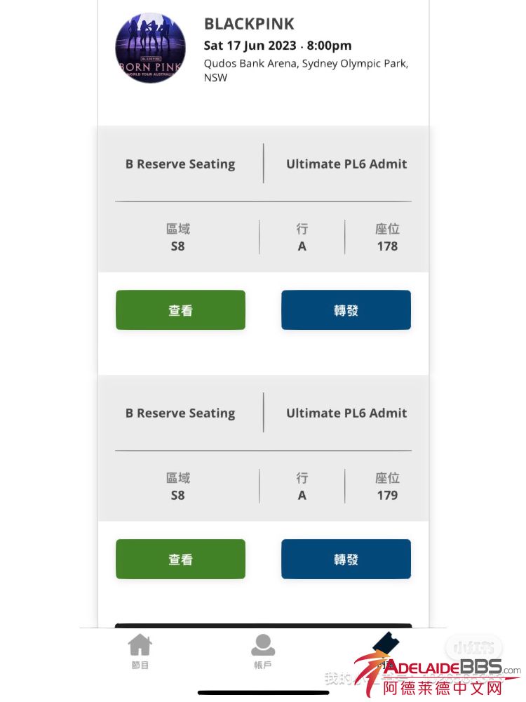Click 轉發 for seat 178 ticket
Viewport: 526px width, 702px height.
coord(346,310)
